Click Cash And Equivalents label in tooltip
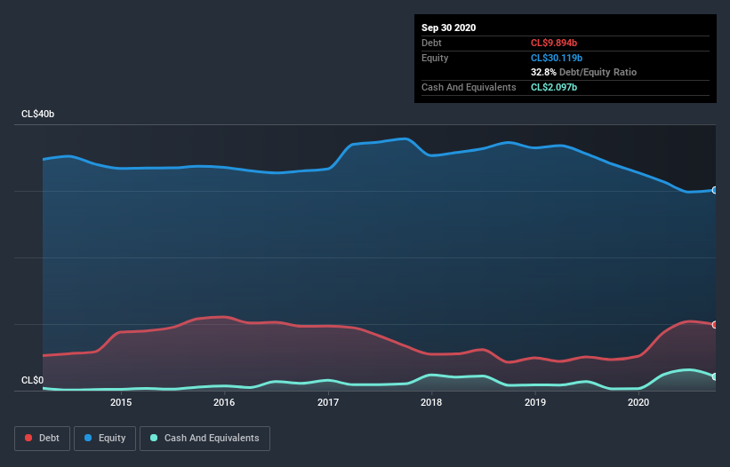 469,87
